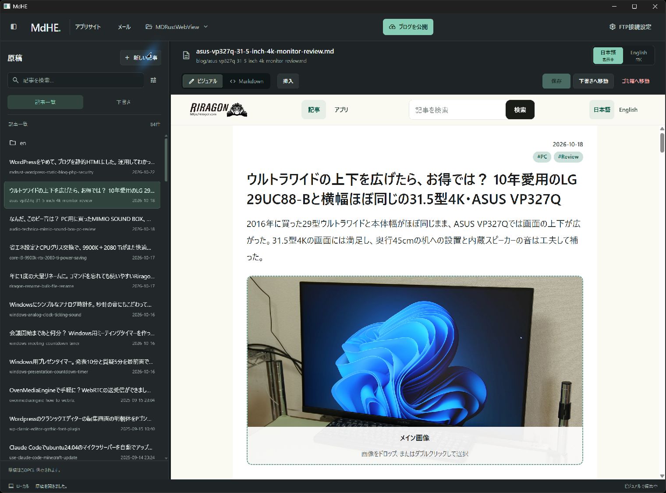Open the MIMIO SOUND BOX article

click(x=82, y=223)
